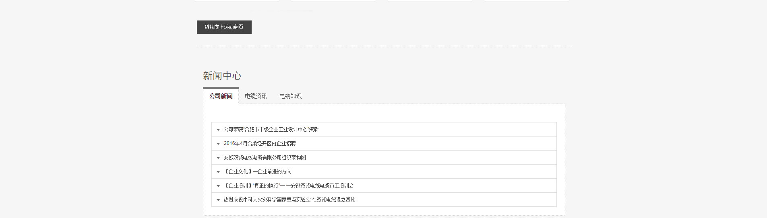Open 【企业培训】真正的执行 training article
Viewport: 767px width, 218px height.
tap(289, 185)
